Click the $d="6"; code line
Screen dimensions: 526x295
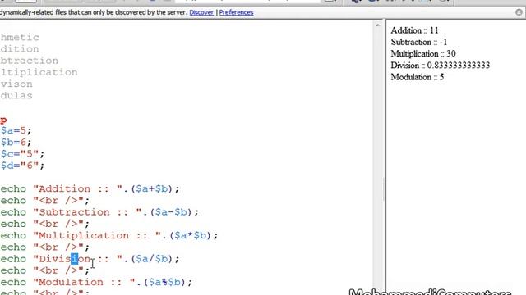22,166
